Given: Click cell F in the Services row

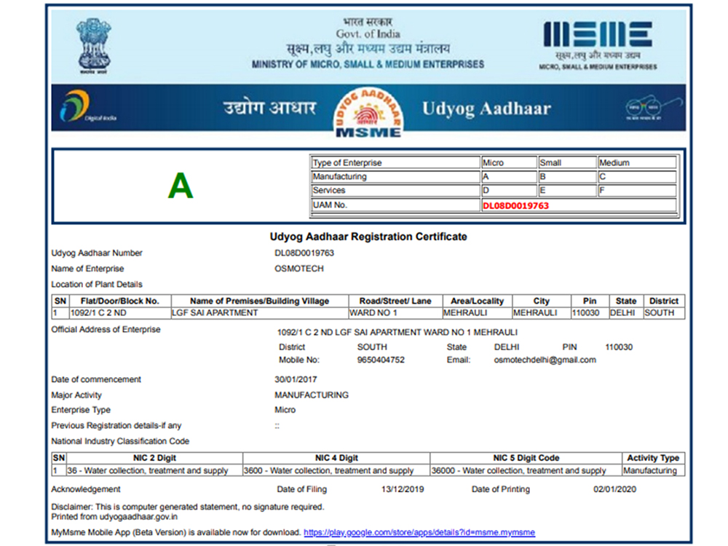Looking at the screenshot, I should (636, 190).
